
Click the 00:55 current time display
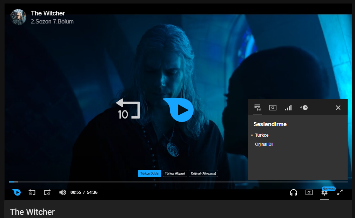[x=76, y=192]
